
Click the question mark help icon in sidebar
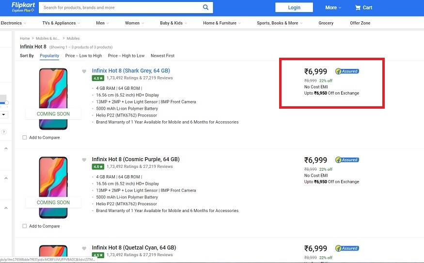[4, 132]
